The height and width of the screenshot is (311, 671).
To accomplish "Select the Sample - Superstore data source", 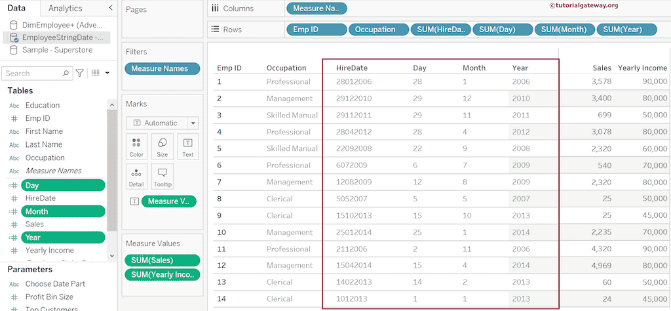I will click(56, 50).
